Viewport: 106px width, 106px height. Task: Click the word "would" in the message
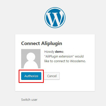pyautogui.click(x=79, y=56)
